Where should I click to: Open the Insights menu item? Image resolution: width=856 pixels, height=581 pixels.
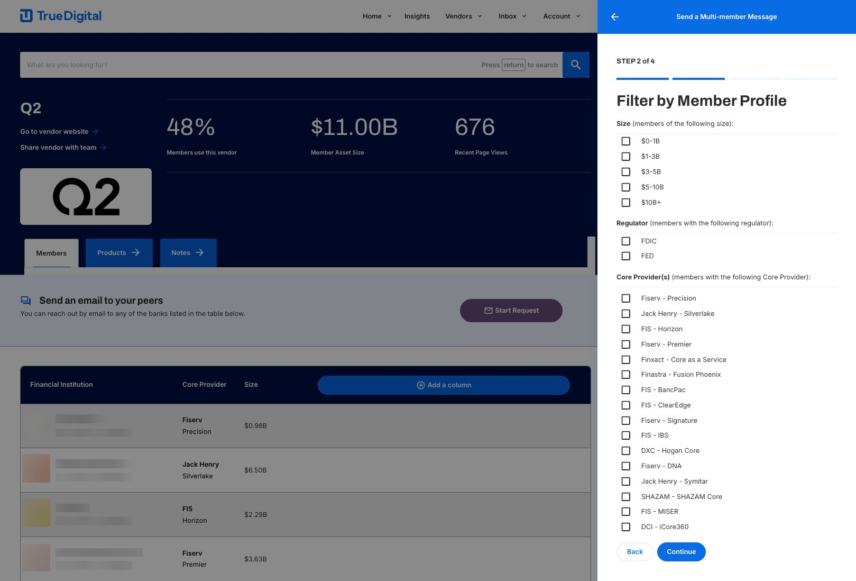click(417, 16)
